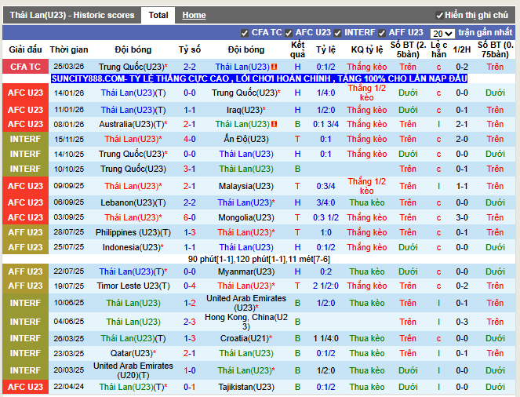Click Hong Kong, China(U23) team name
The width and height of the screenshot is (520, 397).
point(246,322)
